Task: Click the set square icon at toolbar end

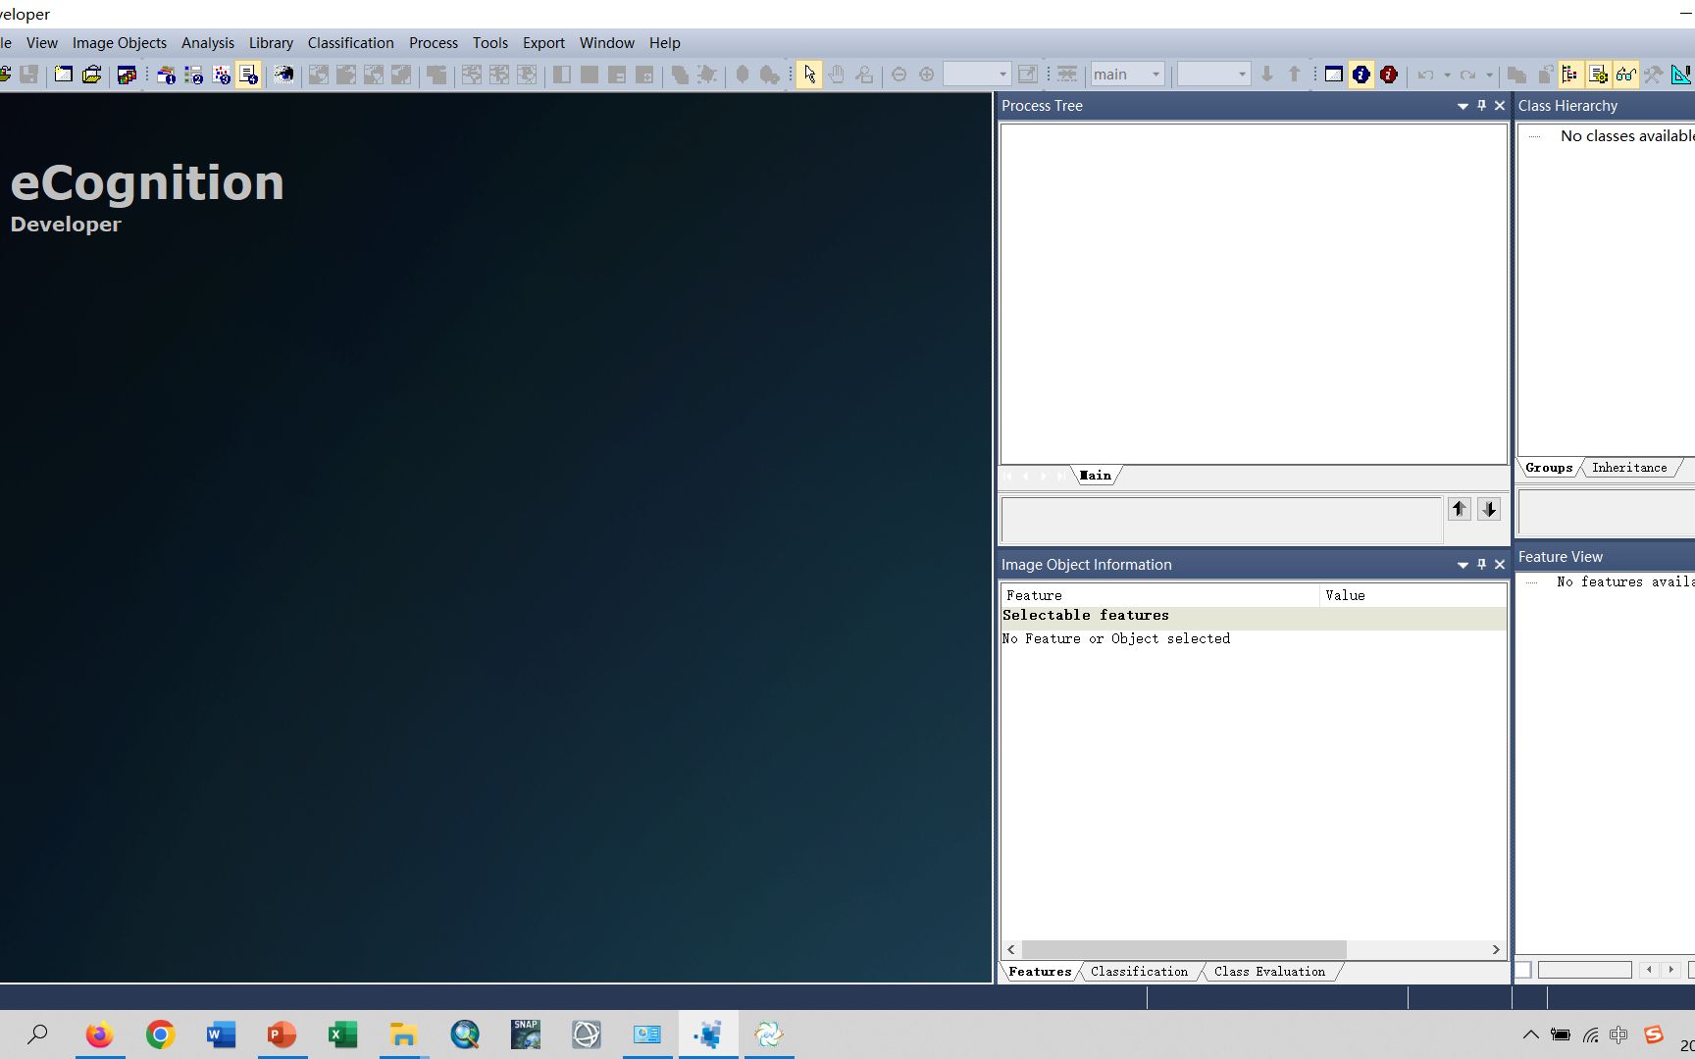Action: pos(1681,75)
